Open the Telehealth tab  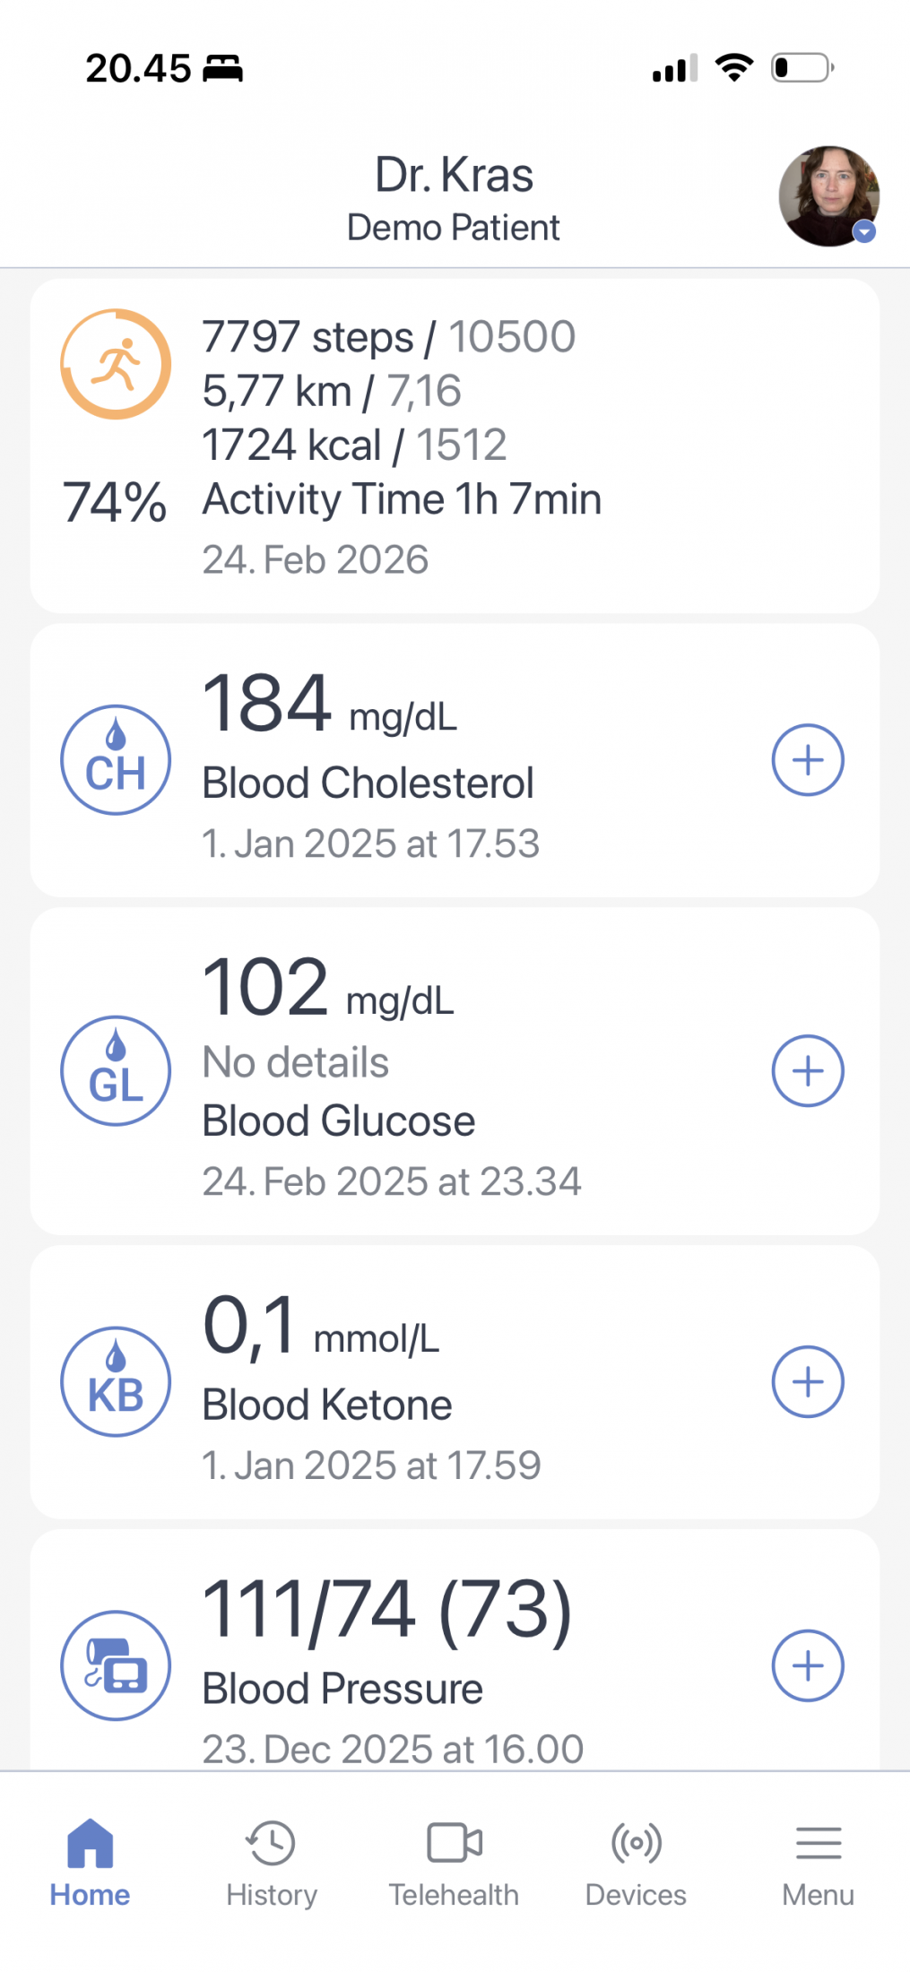[454, 1863]
